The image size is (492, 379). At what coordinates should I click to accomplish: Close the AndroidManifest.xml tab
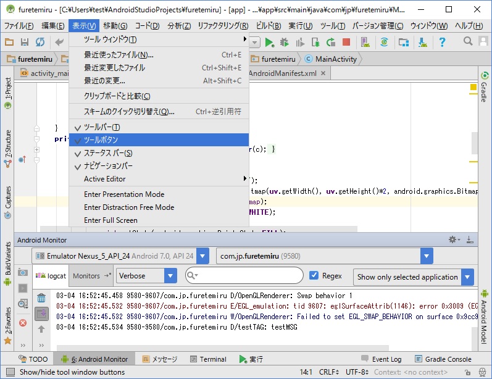[323, 73]
